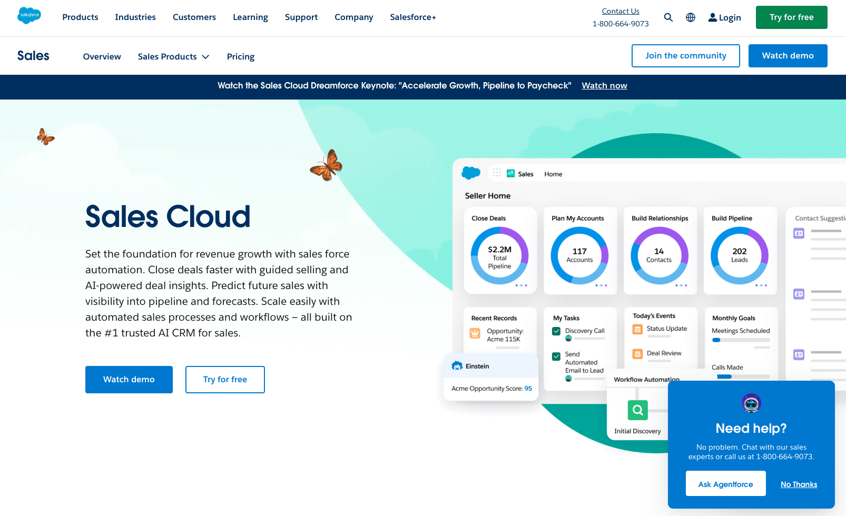Click the Today's Events heading
846x516 pixels.
tap(654, 316)
